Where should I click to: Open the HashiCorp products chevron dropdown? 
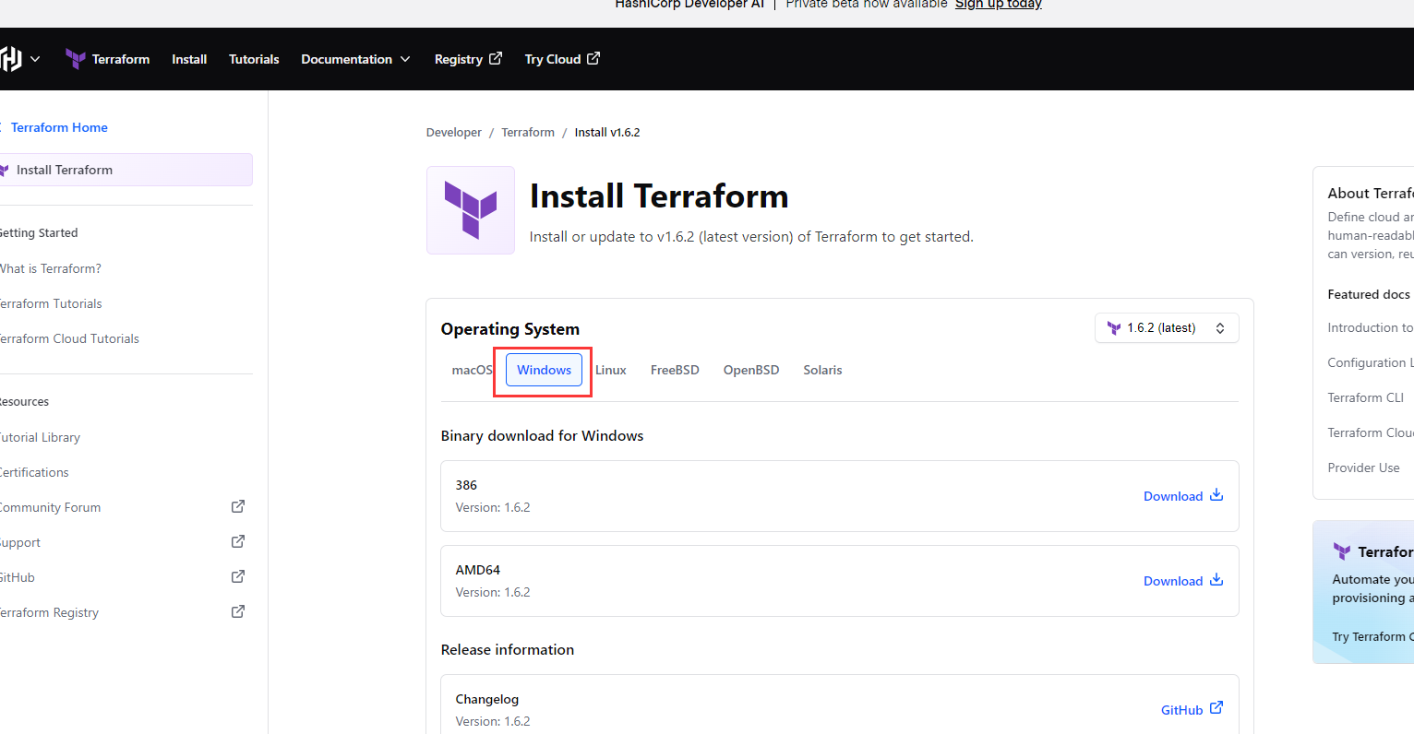[x=36, y=58]
